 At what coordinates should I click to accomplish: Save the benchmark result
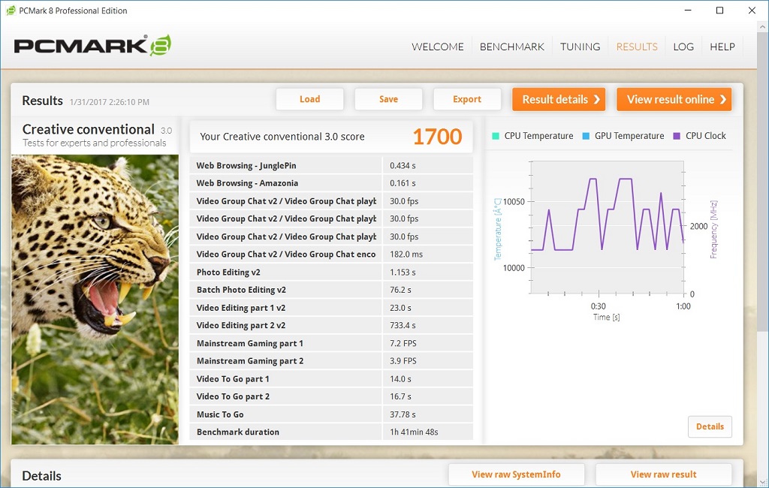tap(388, 99)
